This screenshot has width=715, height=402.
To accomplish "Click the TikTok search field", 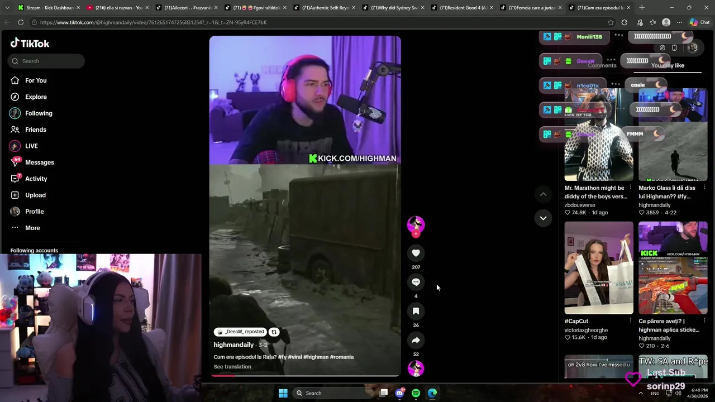I will click(x=46, y=61).
